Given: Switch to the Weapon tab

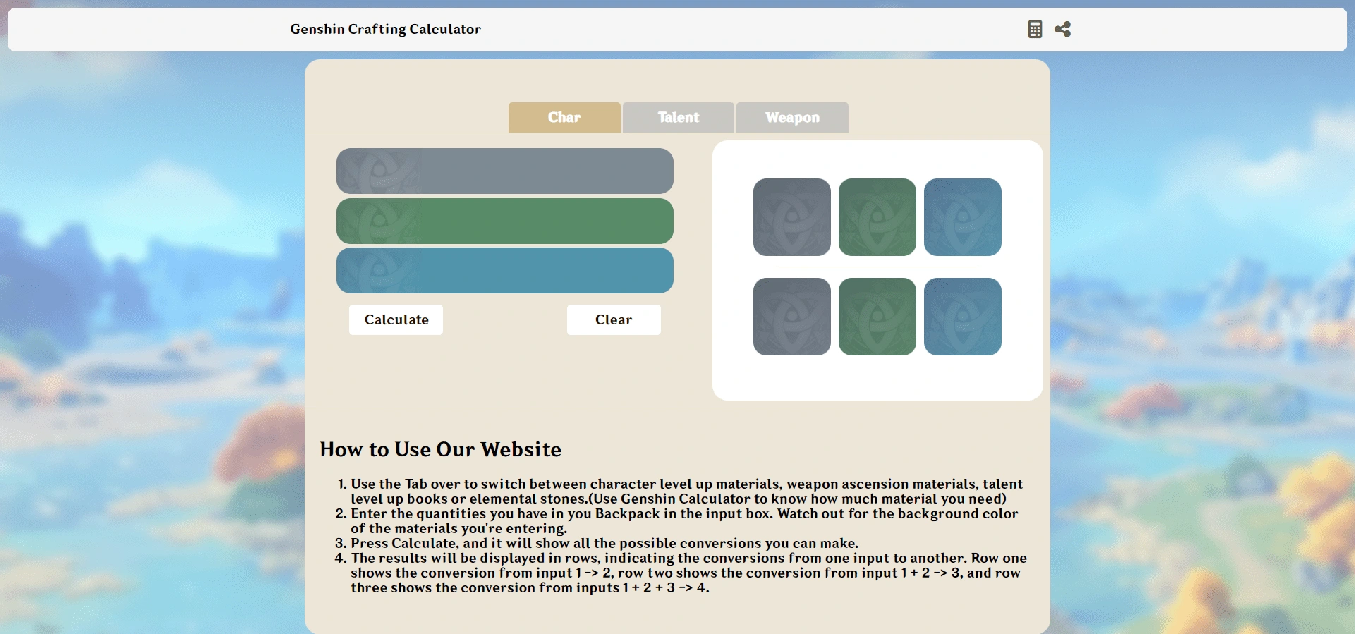Looking at the screenshot, I should 792,117.
